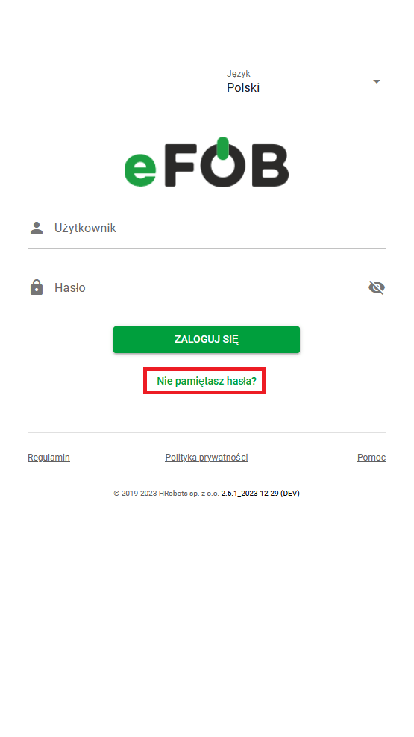Click the green power symbol in the logo

[223, 149]
